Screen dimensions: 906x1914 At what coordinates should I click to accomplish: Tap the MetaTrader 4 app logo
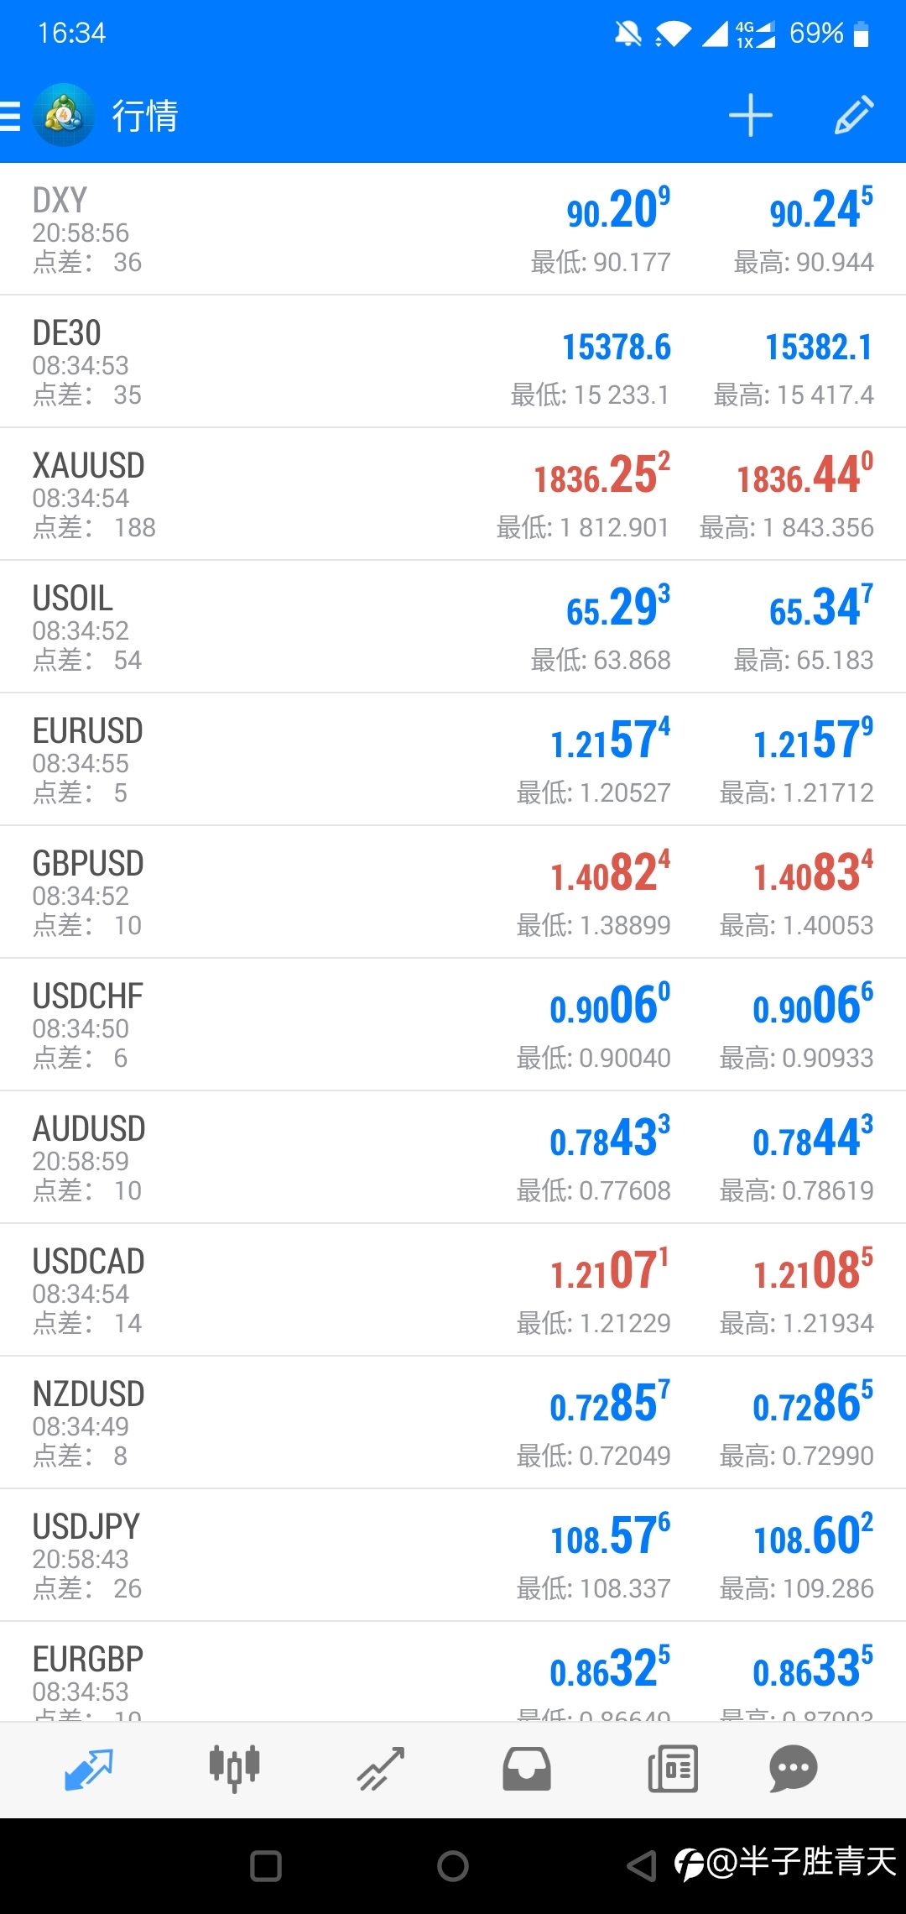click(x=64, y=115)
